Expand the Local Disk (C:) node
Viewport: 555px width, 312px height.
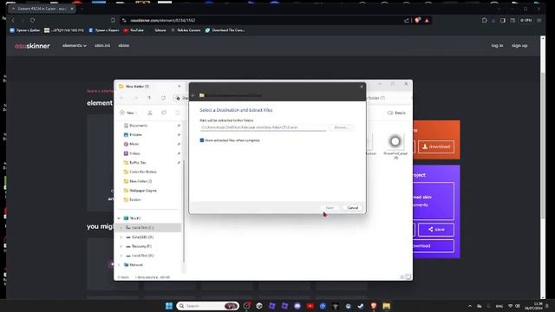point(121,227)
